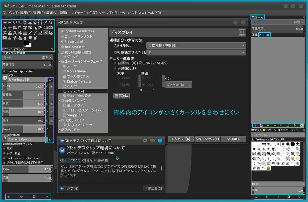Collapse 画像ウィンドウ tree node
Screen dimensions: 308x202
pos(59,100)
